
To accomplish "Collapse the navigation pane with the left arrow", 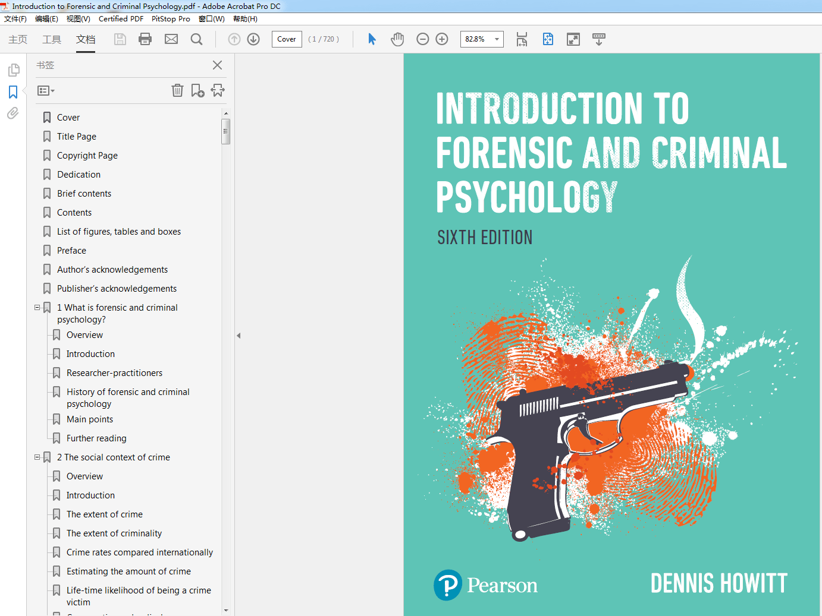I will 239,335.
